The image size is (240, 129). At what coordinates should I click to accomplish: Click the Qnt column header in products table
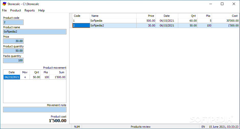coord(188,16)
